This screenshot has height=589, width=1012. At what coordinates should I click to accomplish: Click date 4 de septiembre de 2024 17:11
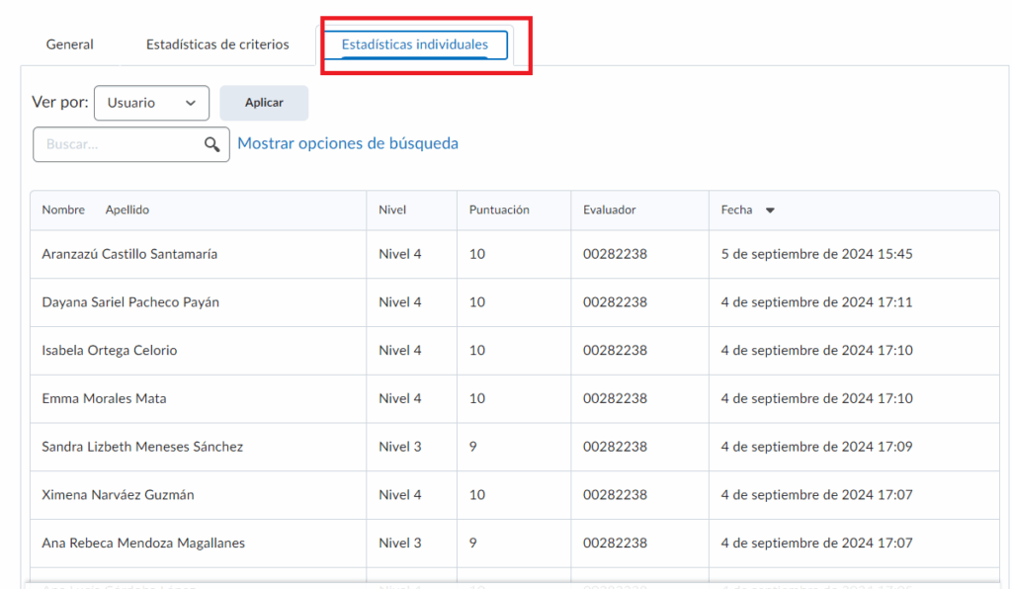pyautogui.click(x=816, y=302)
